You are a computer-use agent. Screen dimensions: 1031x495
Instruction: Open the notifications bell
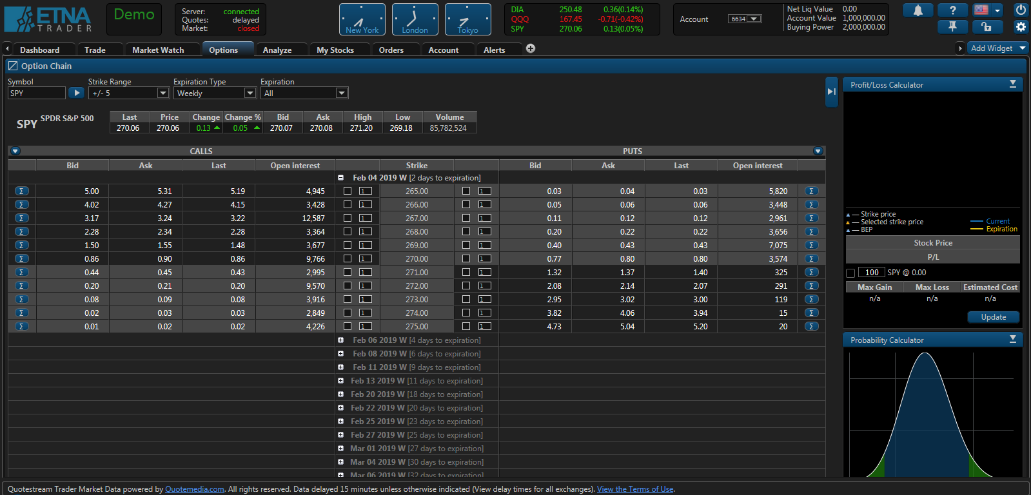[918, 10]
